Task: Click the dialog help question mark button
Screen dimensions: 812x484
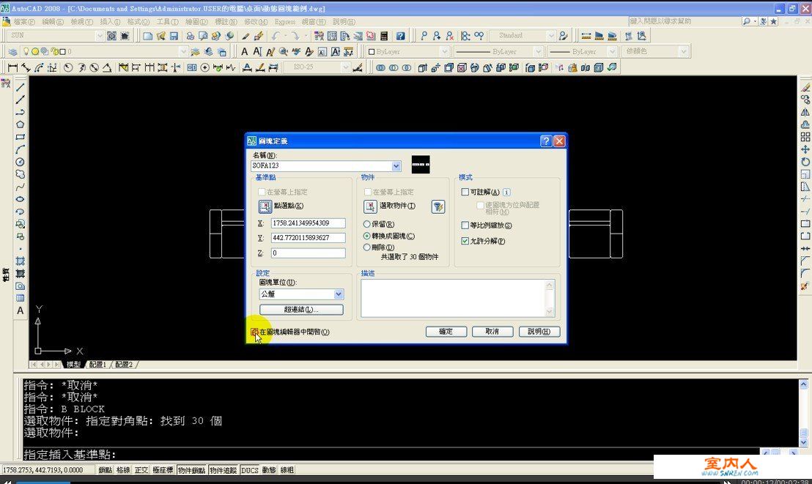Action: point(545,141)
